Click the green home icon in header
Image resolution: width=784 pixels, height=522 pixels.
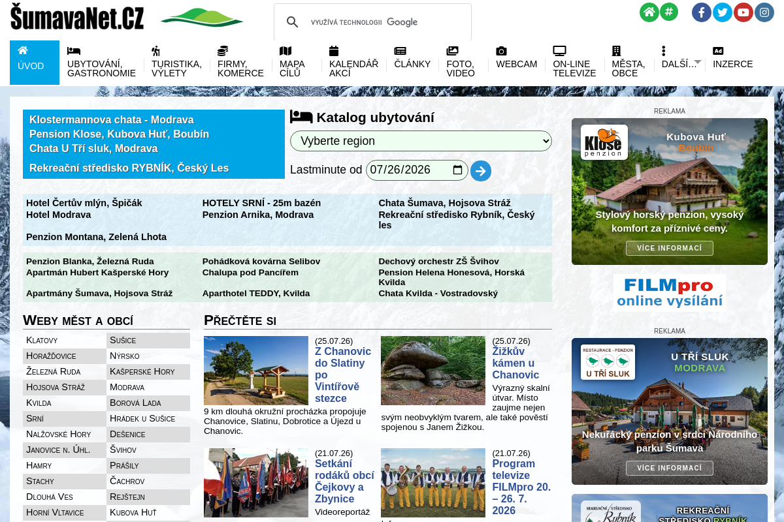(649, 12)
